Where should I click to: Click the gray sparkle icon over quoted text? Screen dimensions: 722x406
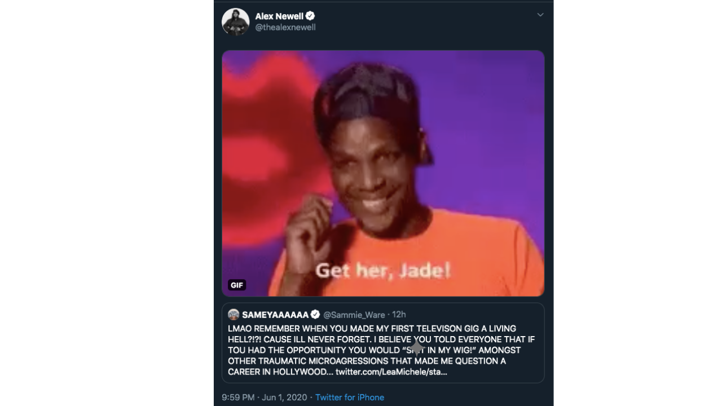click(x=416, y=347)
